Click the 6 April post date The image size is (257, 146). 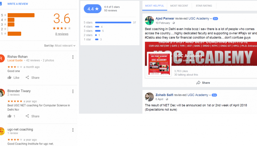click(x=159, y=99)
